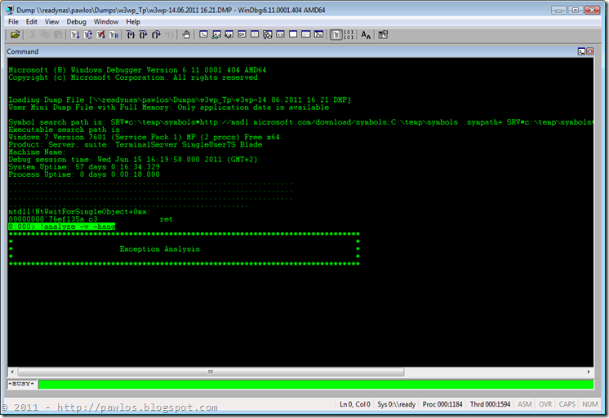Image resolution: width=609 pixels, height=418 pixels.
Task: Click Thrd 000:1594 status entry
Action: (490, 404)
